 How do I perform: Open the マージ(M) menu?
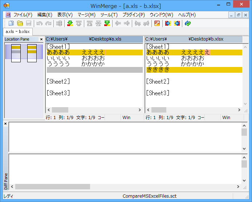point(86,15)
